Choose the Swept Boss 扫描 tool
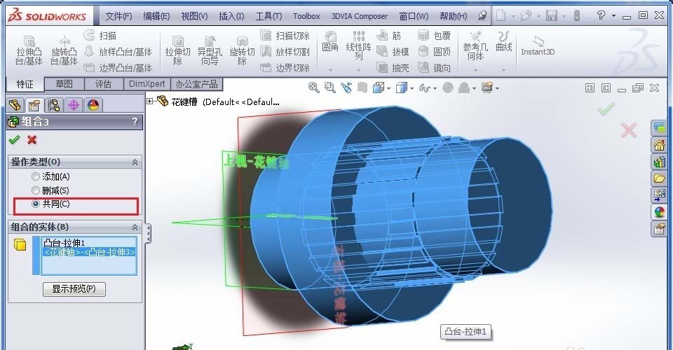The width and height of the screenshot is (673, 350). click(x=100, y=36)
